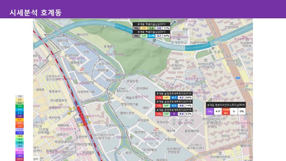Click the building icon above 리치빌리아파트
Viewport: 286px width, 161px height.
tap(220, 153)
